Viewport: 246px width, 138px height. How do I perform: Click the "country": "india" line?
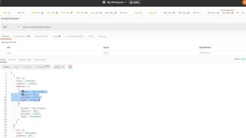26,84
